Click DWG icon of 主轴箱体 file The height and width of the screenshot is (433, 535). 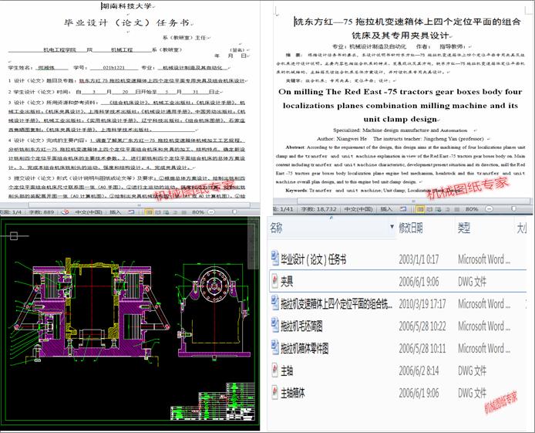coord(274,392)
